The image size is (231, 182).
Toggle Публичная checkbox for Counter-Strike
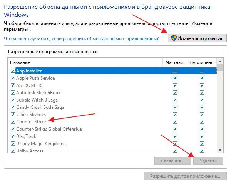click(202, 121)
